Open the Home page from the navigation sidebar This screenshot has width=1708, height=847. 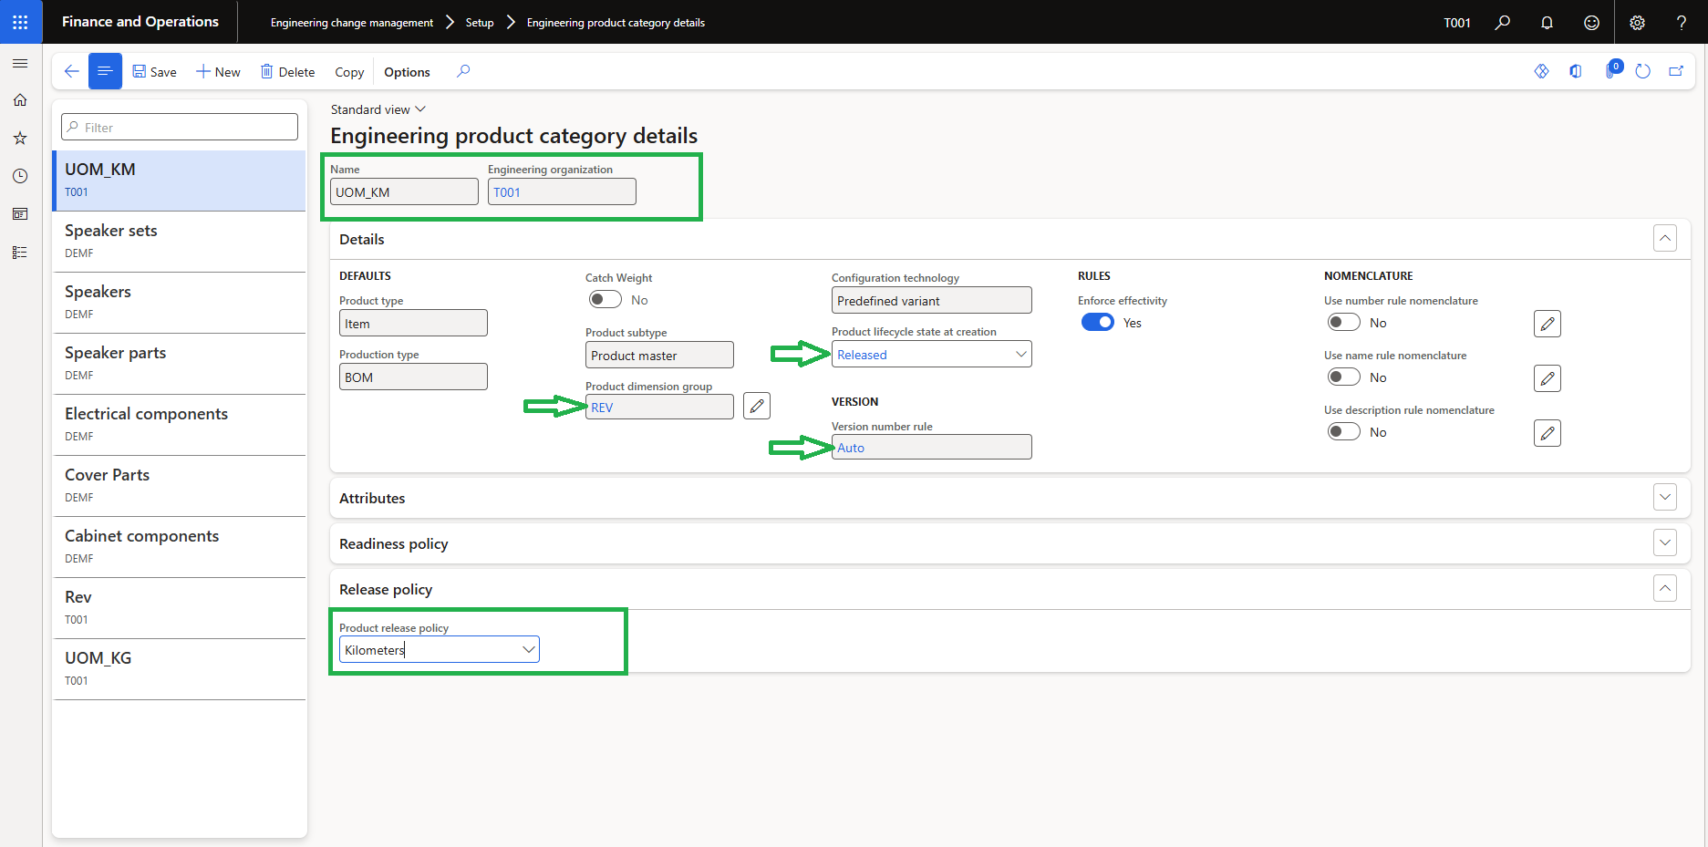[20, 100]
